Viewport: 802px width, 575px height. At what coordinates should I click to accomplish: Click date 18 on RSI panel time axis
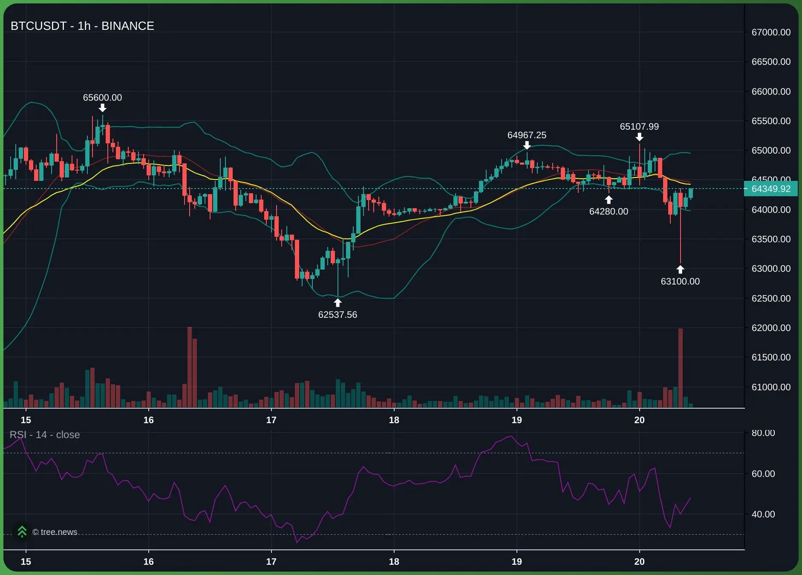pos(394,562)
